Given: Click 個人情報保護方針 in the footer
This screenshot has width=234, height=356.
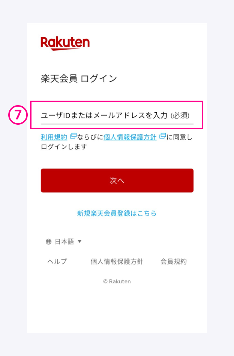Looking at the screenshot, I should coord(117,261).
